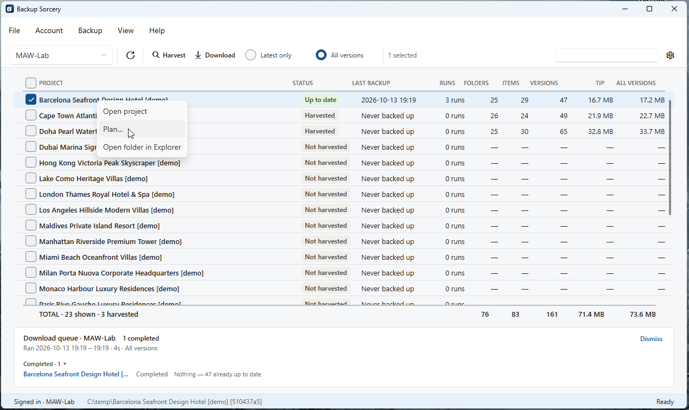
Task: Click Signed in · MAW-Lab status text
Action: click(44, 402)
